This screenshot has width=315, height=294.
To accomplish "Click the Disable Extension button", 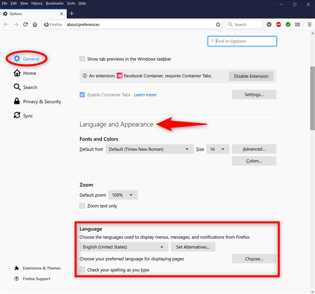I will pyautogui.click(x=251, y=76).
